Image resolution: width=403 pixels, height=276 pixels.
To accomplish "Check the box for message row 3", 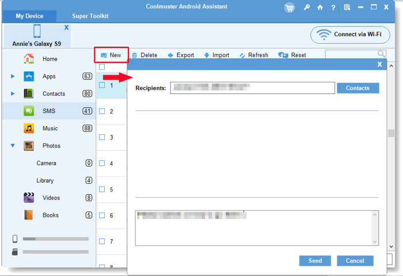I will [102, 137].
